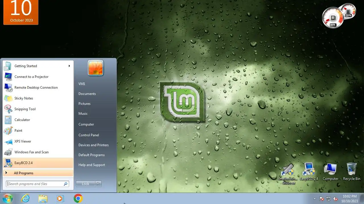
Task: Open Sticky Notes from Start menu
Action: (x=38, y=98)
